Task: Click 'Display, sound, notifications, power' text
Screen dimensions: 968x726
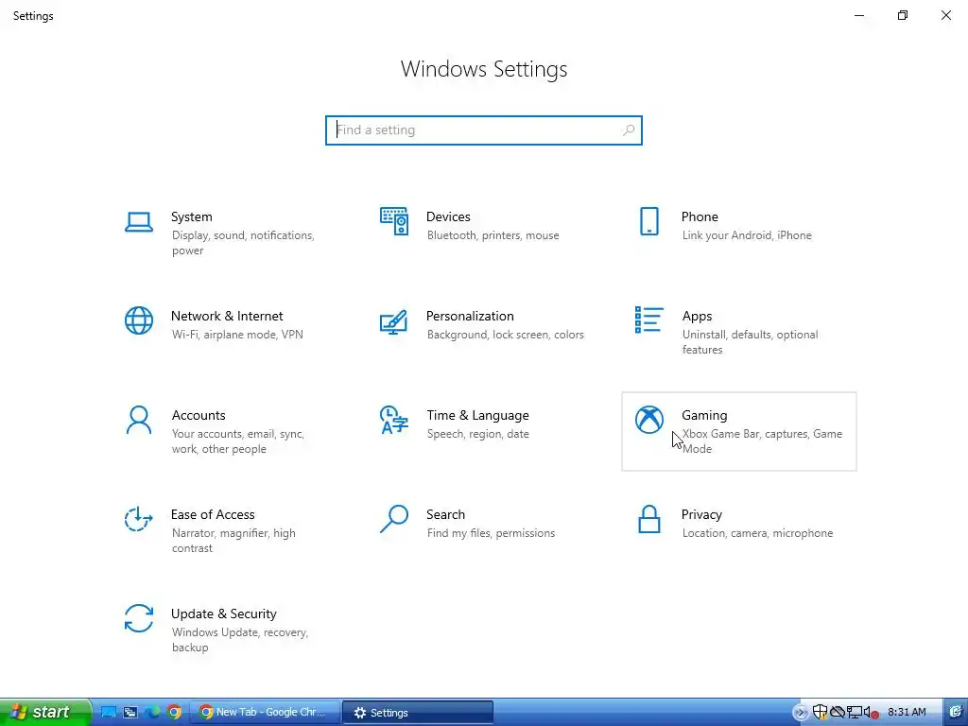Action: tap(243, 243)
